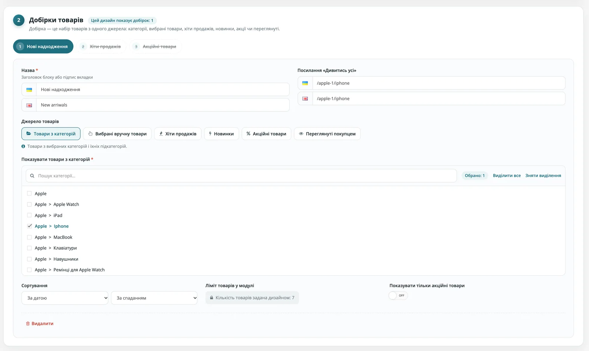
Task: Click the Зняти виділення link
Action: (543, 175)
